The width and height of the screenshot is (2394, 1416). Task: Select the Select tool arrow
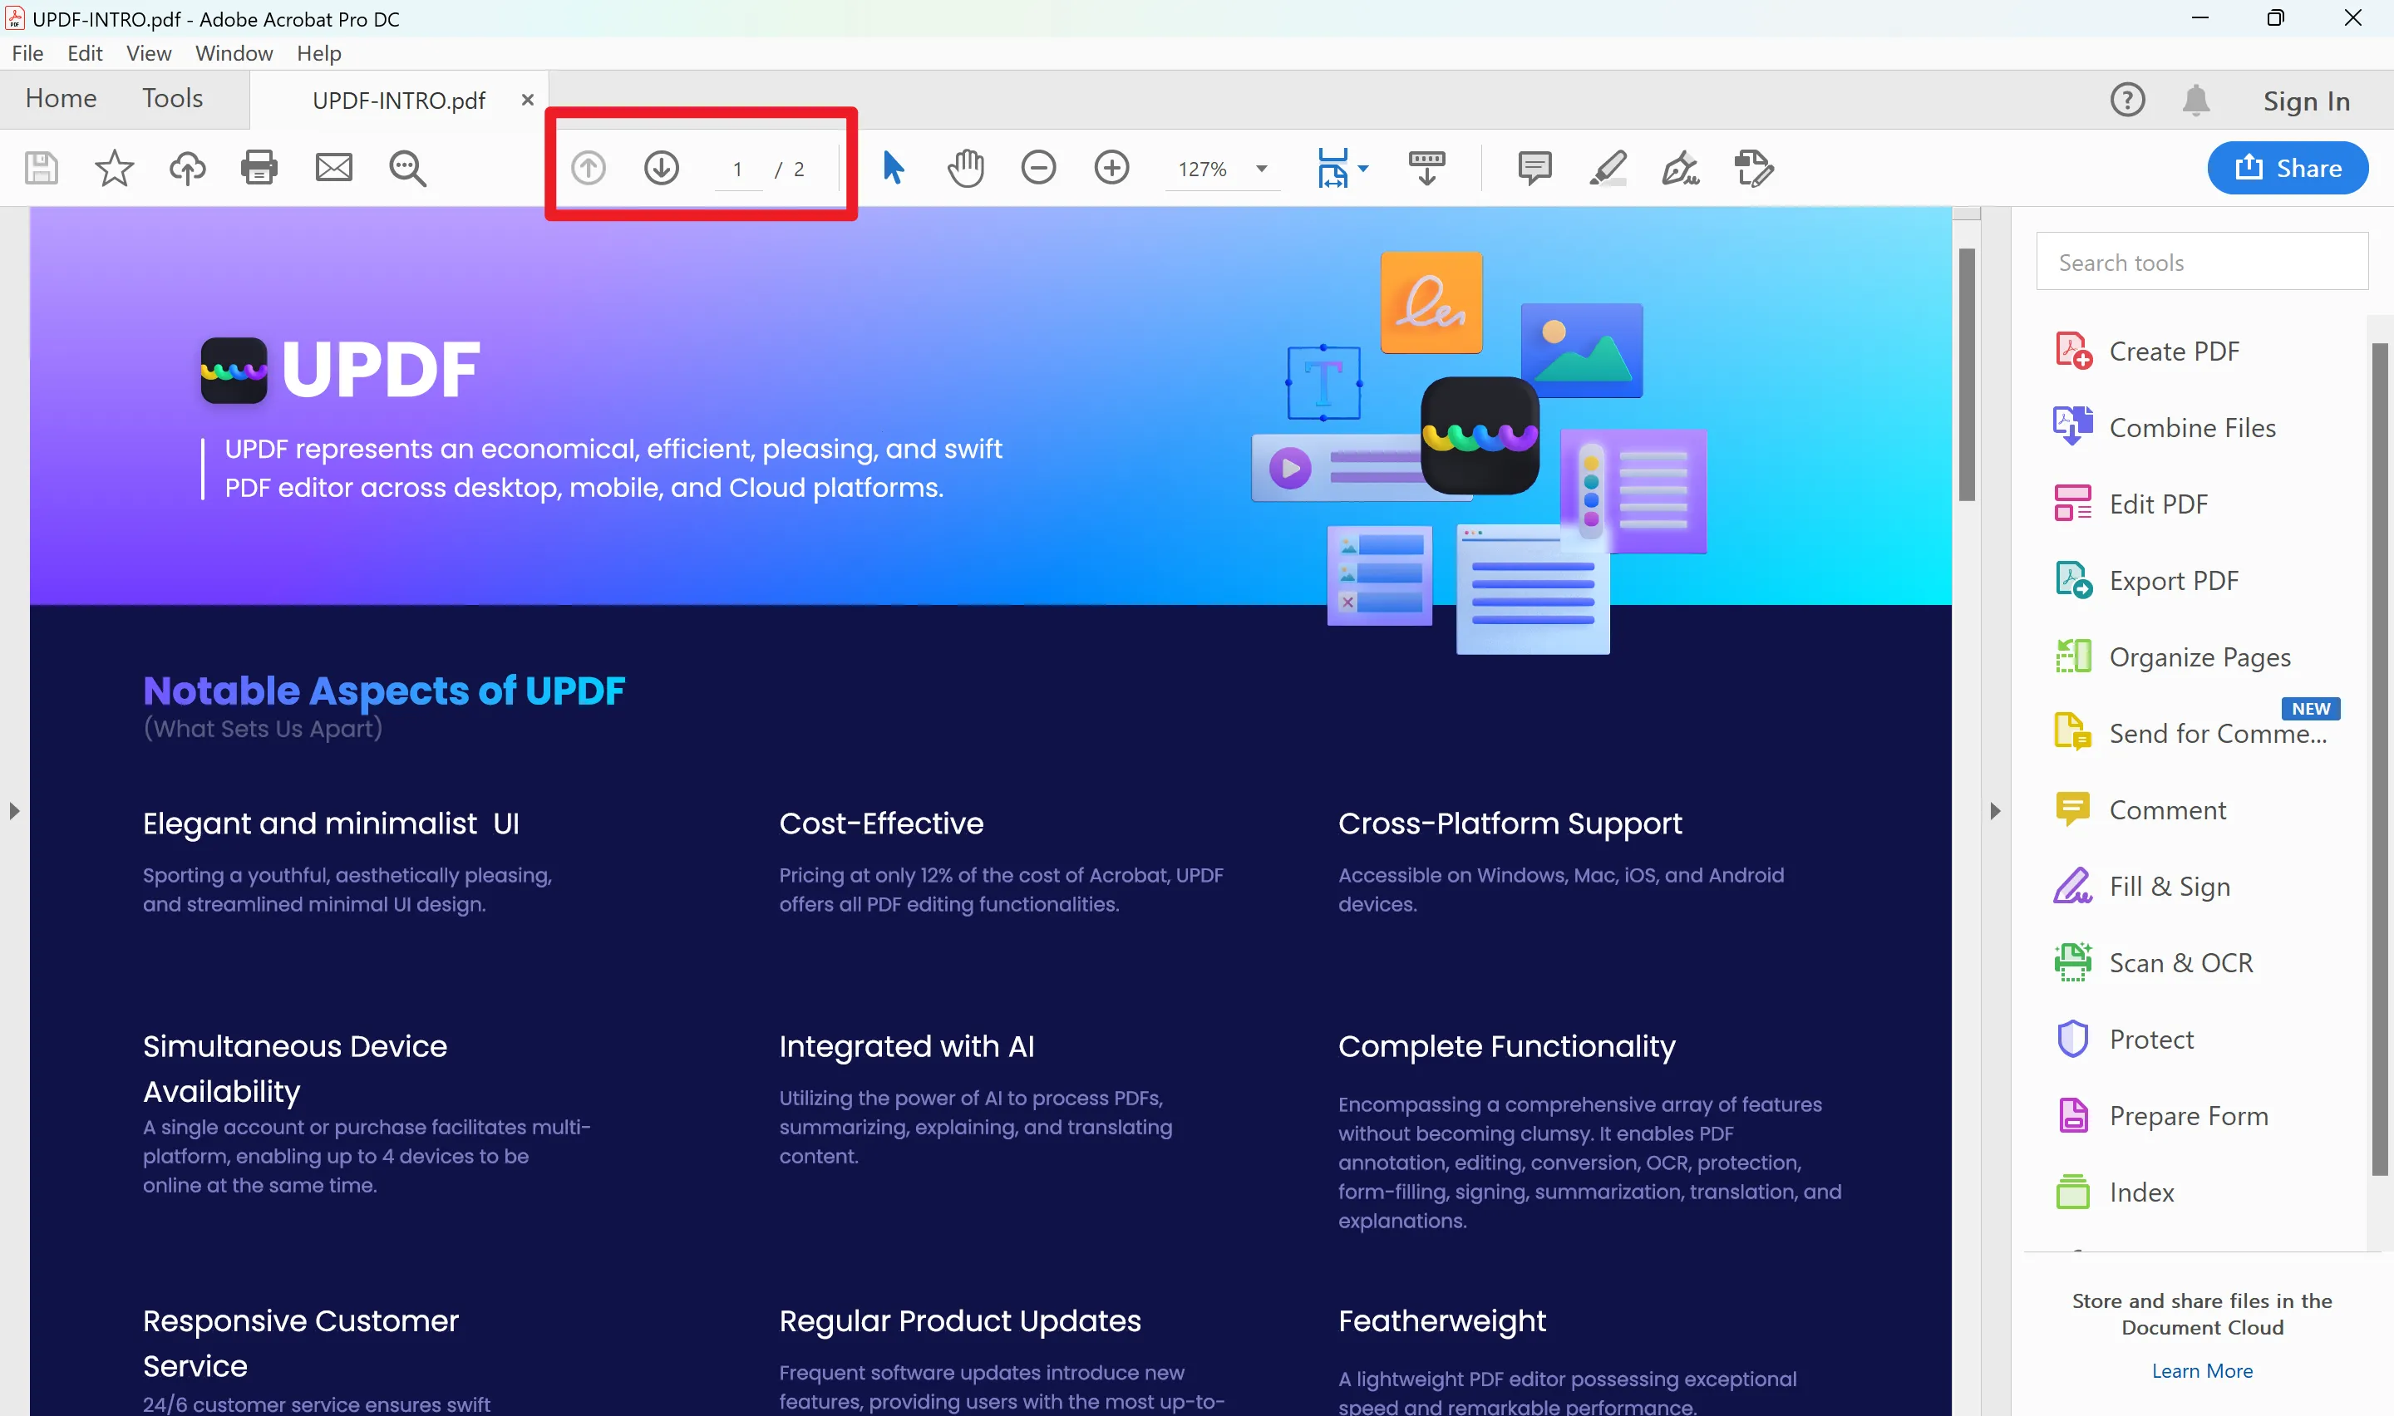894,167
